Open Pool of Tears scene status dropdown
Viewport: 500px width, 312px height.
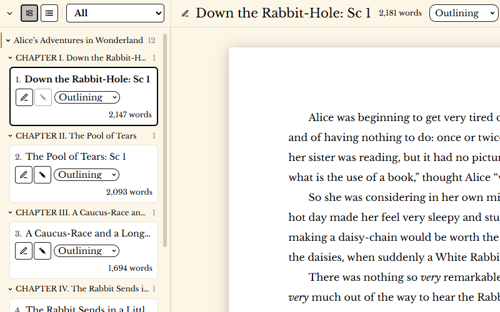pyautogui.click(x=86, y=175)
